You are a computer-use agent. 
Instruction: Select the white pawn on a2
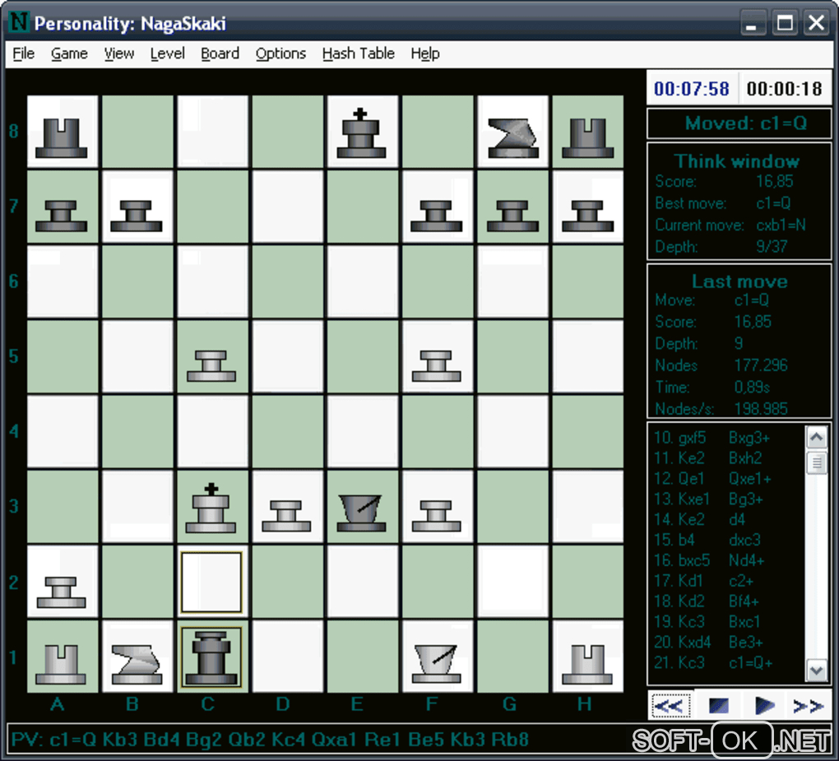(x=62, y=592)
